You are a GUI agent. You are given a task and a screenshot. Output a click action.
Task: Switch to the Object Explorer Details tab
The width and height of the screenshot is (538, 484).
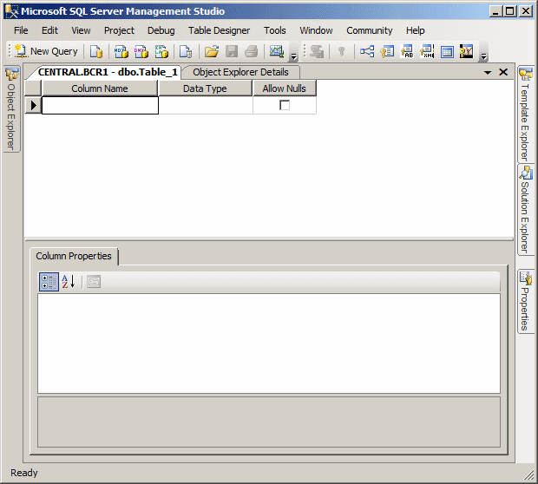click(x=240, y=72)
